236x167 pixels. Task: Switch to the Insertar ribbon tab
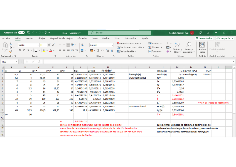point(29,38)
